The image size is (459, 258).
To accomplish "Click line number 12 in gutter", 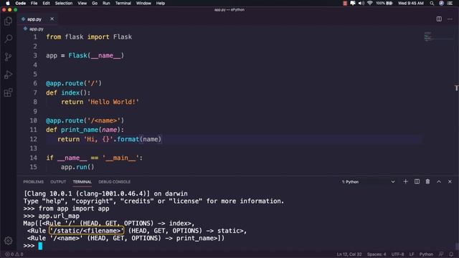I will 34,139.
